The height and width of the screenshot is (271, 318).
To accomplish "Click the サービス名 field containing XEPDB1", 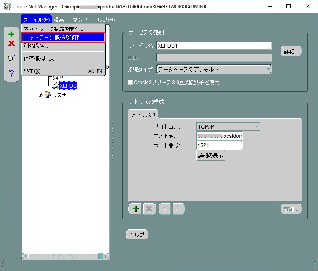I will (x=214, y=46).
